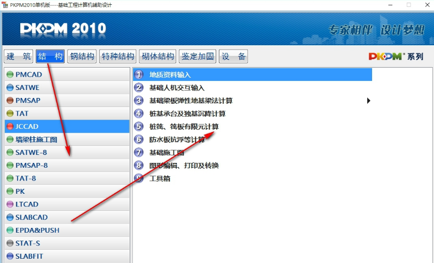Screen dimensions: 434x263
Task: Choose 墙梁柱施工图 module label
Action: coord(36,139)
